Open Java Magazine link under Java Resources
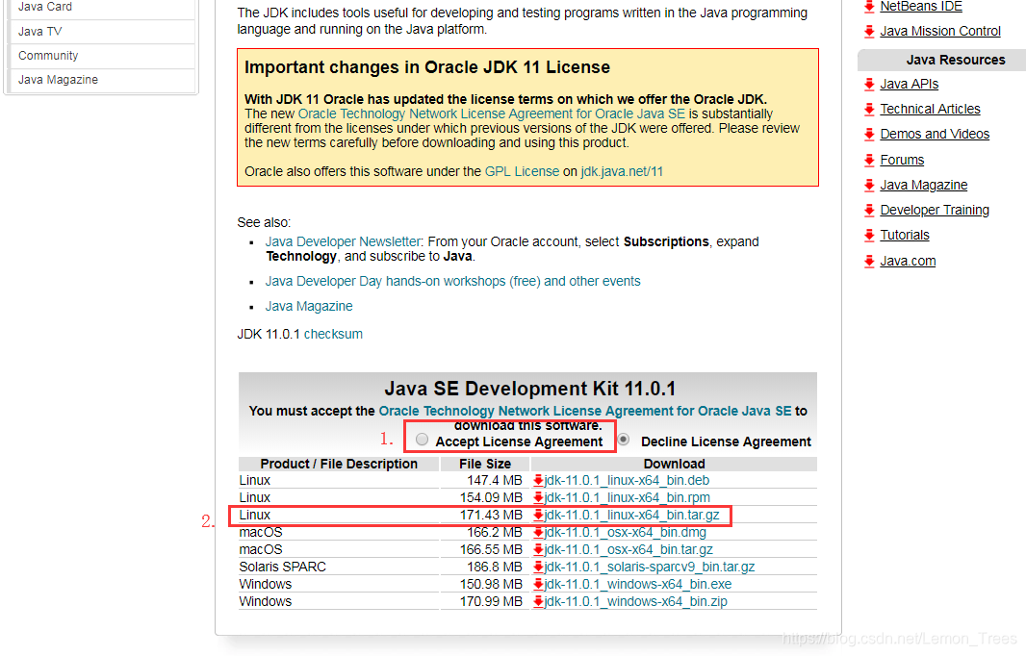 pos(924,186)
